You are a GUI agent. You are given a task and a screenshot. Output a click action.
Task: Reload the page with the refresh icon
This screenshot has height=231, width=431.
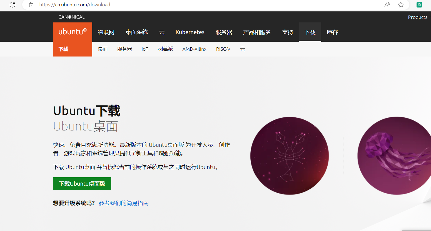coord(13,5)
